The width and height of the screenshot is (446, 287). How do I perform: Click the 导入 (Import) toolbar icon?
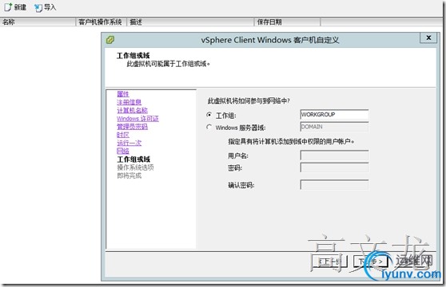pos(38,8)
